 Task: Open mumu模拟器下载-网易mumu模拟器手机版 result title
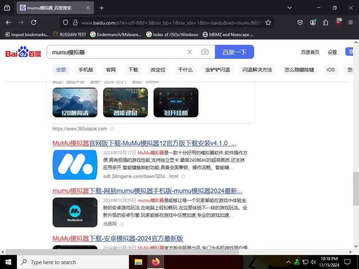click(147, 191)
